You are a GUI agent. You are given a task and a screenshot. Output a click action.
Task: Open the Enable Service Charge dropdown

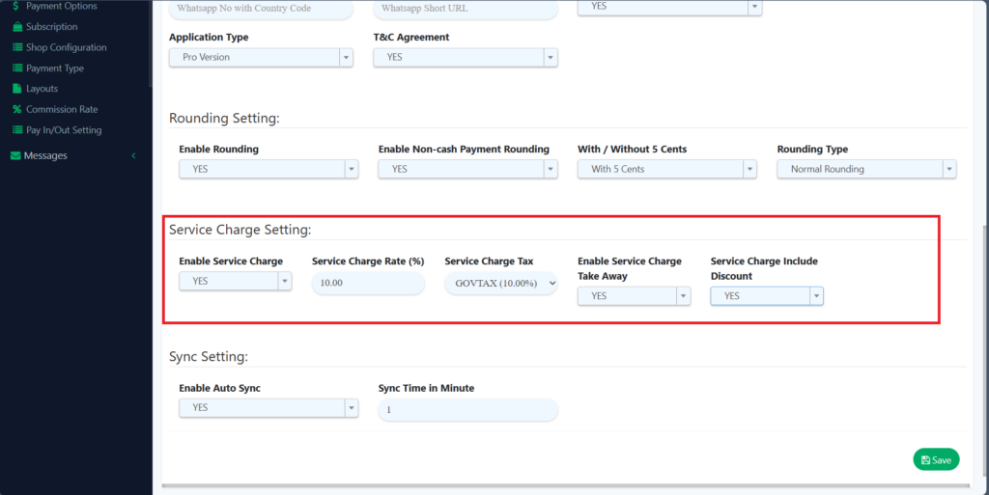[235, 281]
